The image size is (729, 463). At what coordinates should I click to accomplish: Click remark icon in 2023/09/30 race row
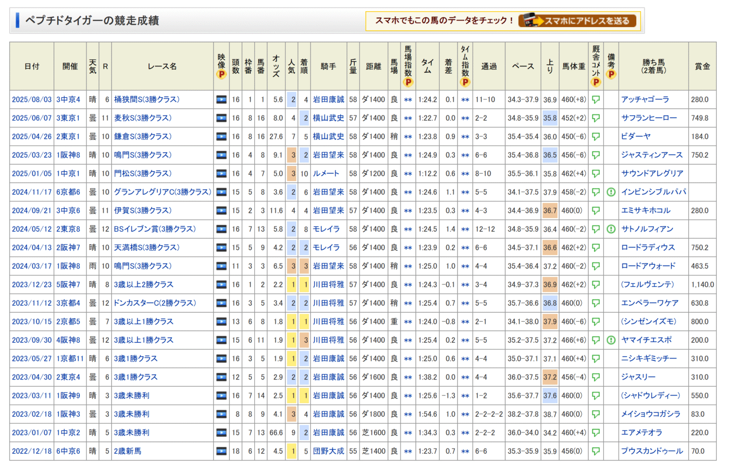click(611, 340)
